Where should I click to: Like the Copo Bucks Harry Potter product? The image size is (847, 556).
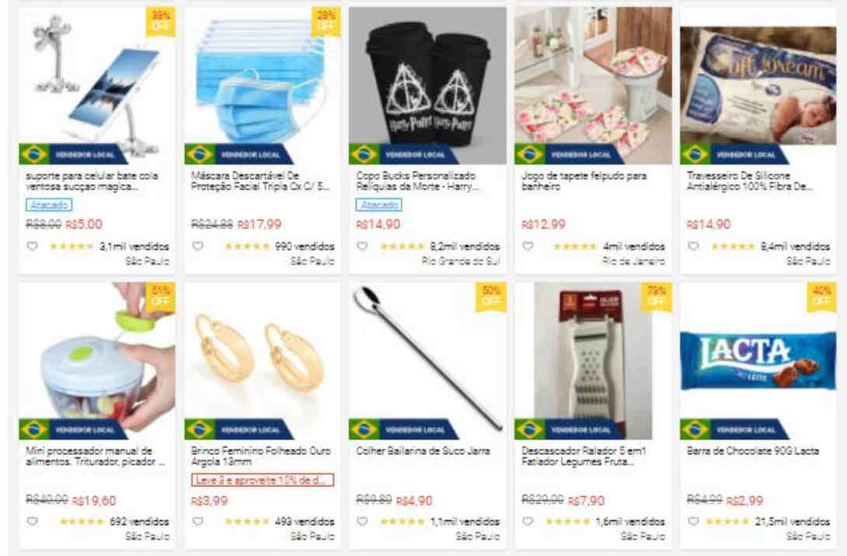362,246
